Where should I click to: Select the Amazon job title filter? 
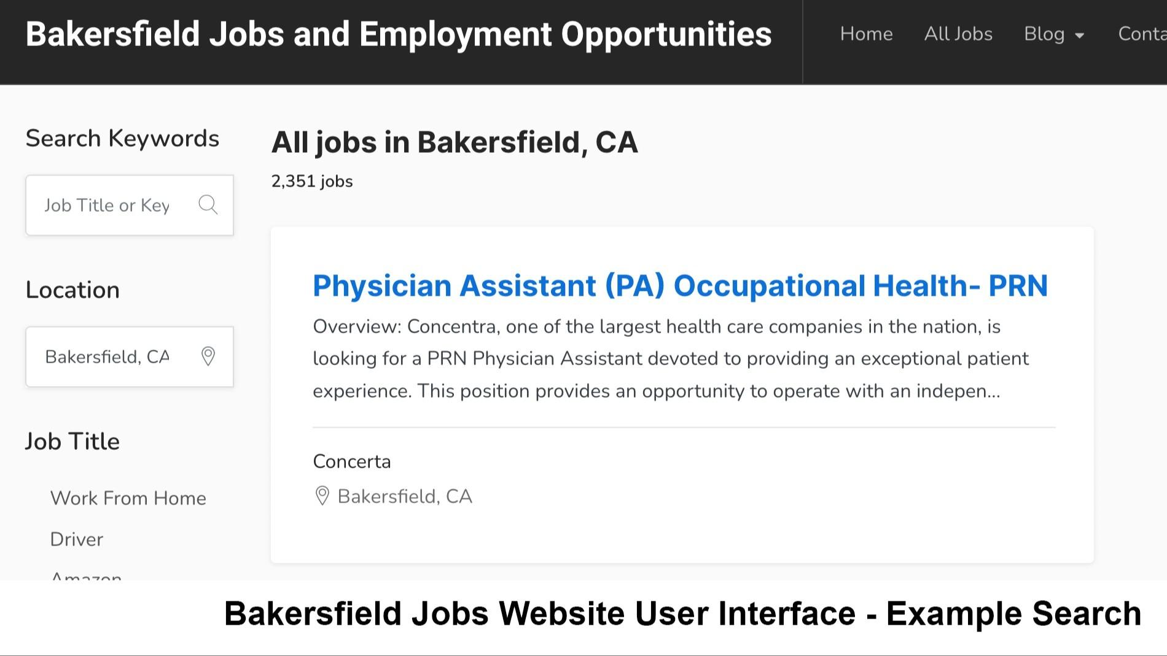click(86, 576)
